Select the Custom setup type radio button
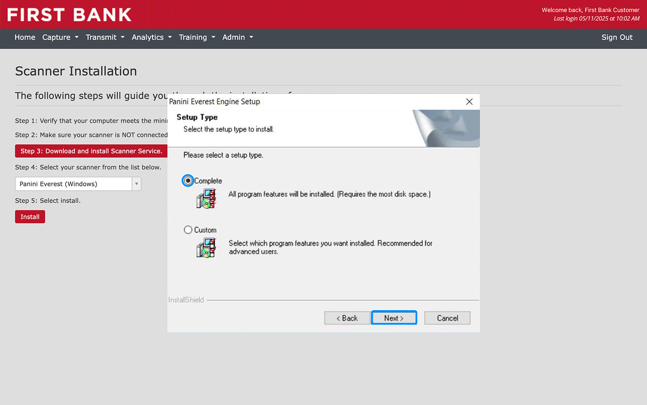Viewport: 647px width, 405px height. (188, 230)
